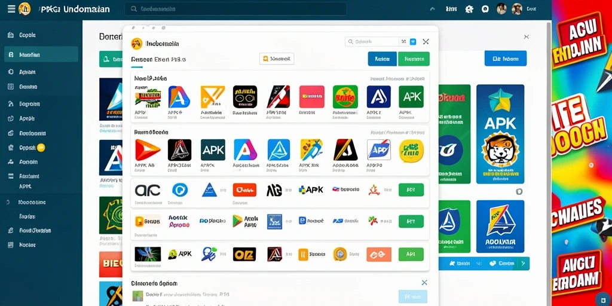This screenshot has height=306, width=612.
Task: Open the white icon with the blue APP logo
Action: coord(378,150)
